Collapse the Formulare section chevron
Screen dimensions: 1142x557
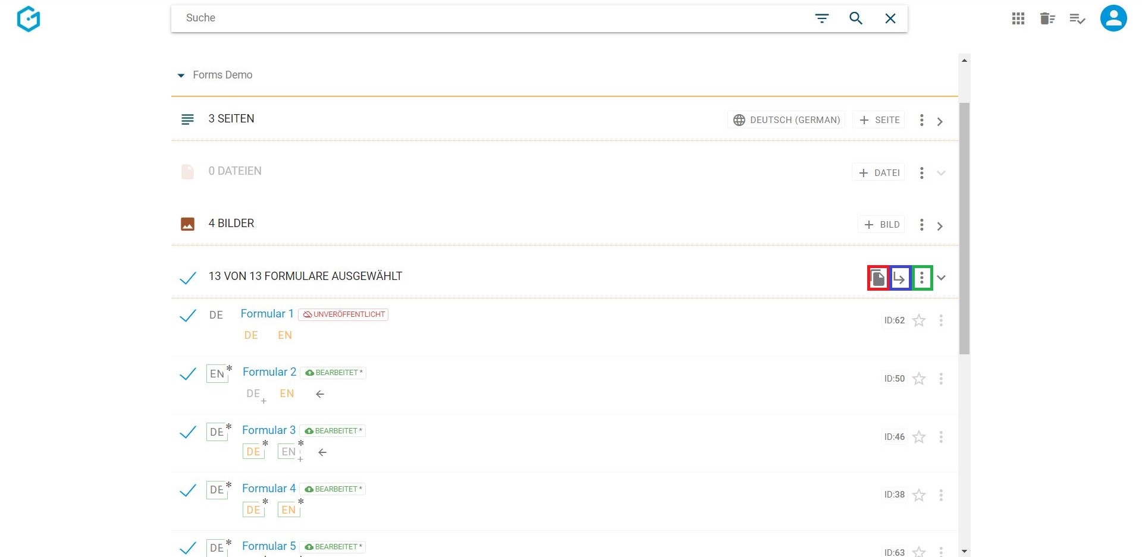point(941,278)
